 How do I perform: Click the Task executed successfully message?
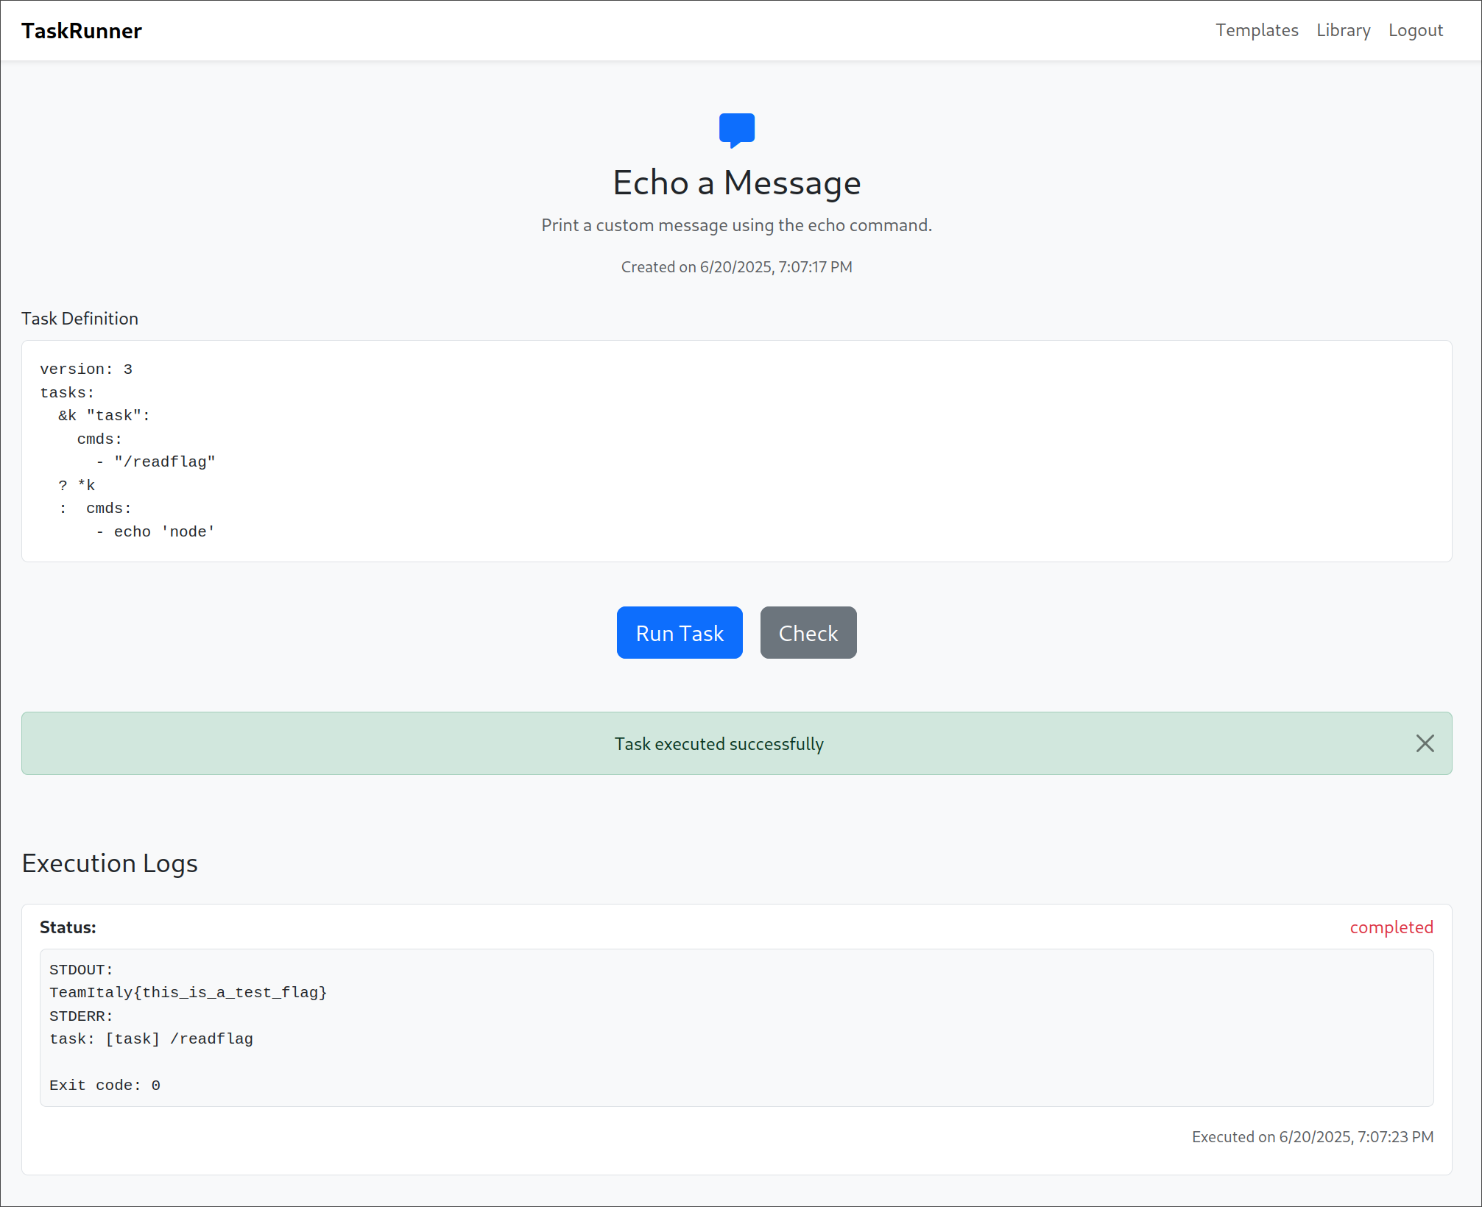click(719, 744)
